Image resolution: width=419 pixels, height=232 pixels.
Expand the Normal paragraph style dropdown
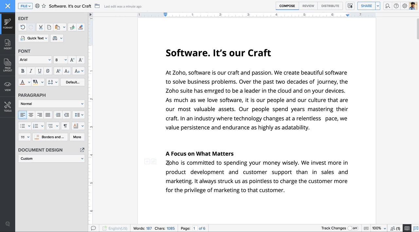[51, 104]
